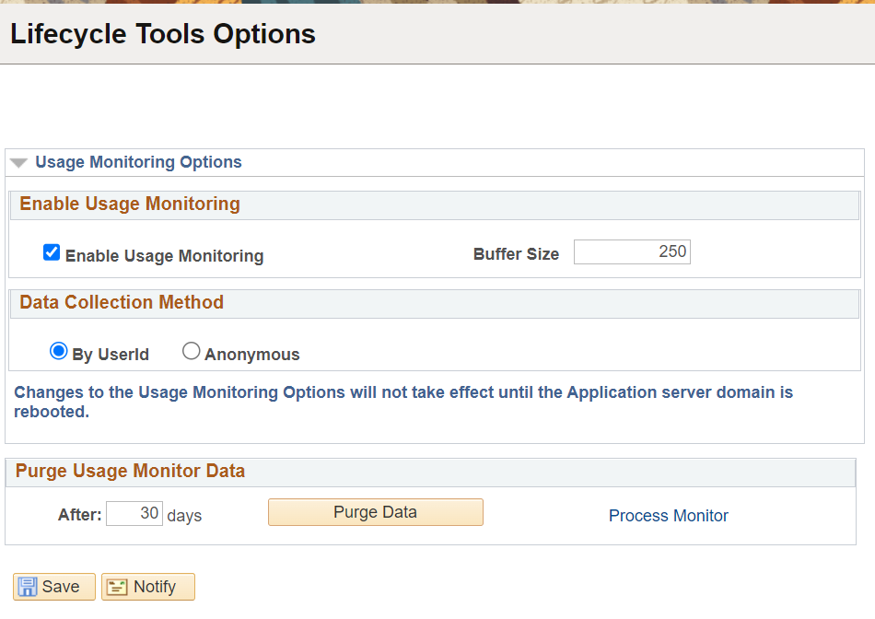Click the Lifecycle Tools Options page title
The height and width of the screenshot is (619, 875).
(163, 34)
